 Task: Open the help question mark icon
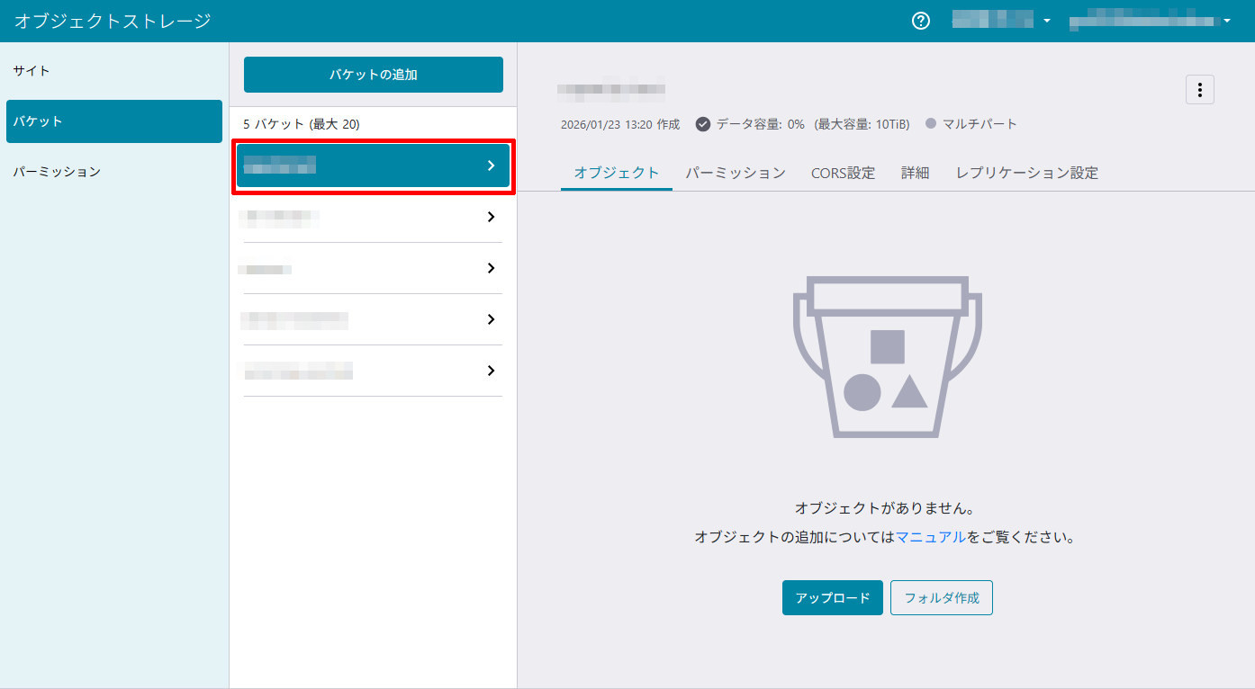pos(920,21)
